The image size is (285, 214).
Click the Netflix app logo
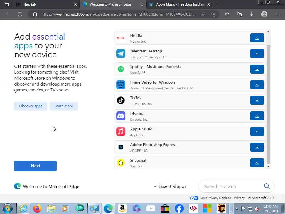[121, 38]
